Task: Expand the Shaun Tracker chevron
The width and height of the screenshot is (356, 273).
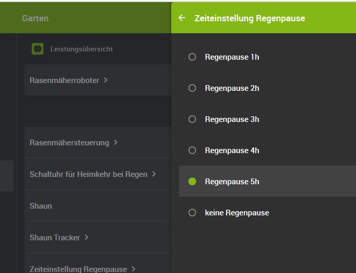Action: 87,237
